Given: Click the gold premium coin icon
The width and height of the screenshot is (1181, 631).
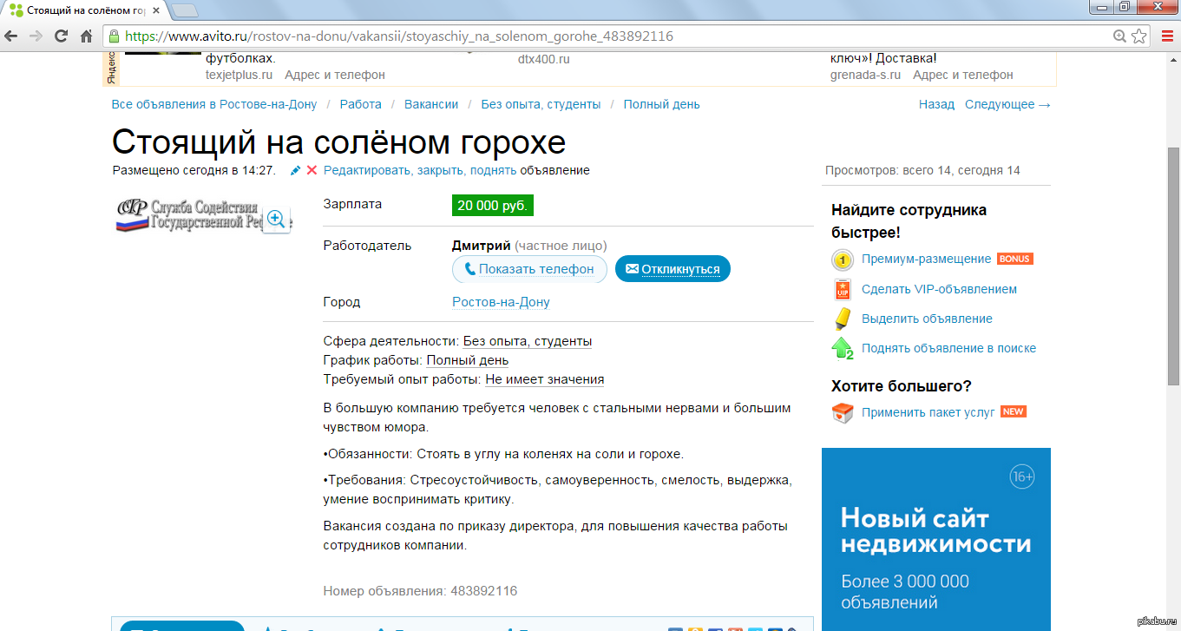Looking at the screenshot, I should 842,260.
